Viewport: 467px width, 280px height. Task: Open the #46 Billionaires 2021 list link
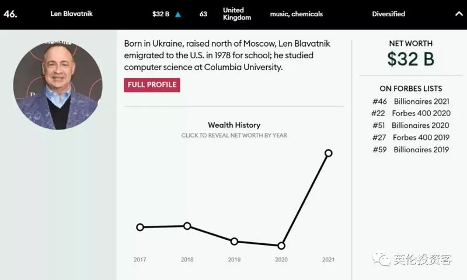[x=411, y=101]
